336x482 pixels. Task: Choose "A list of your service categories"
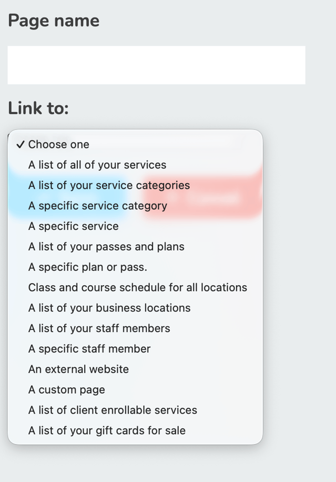tap(109, 185)
